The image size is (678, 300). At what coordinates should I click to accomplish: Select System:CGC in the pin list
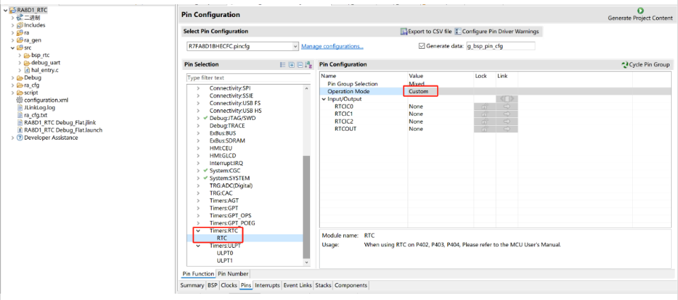pyautogui.click(x=226, y=170)
